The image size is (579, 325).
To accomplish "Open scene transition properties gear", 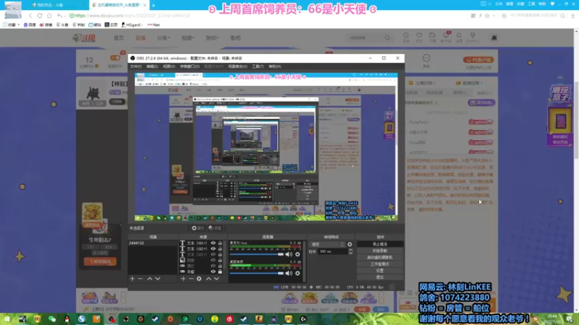I will click(x=350, y=244).
